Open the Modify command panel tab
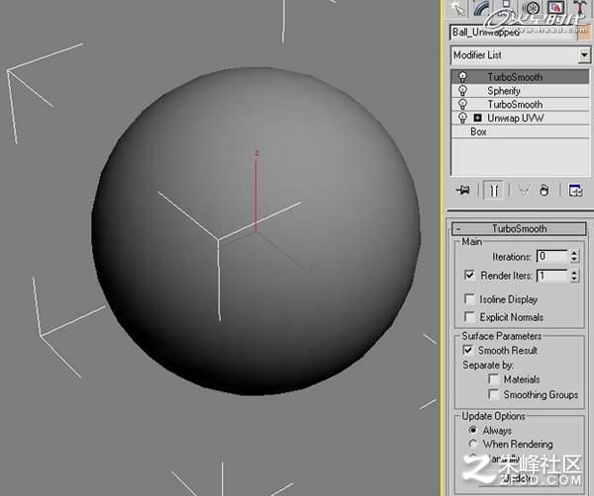Viewport: 594px width, 496px height. click(481, 8)
